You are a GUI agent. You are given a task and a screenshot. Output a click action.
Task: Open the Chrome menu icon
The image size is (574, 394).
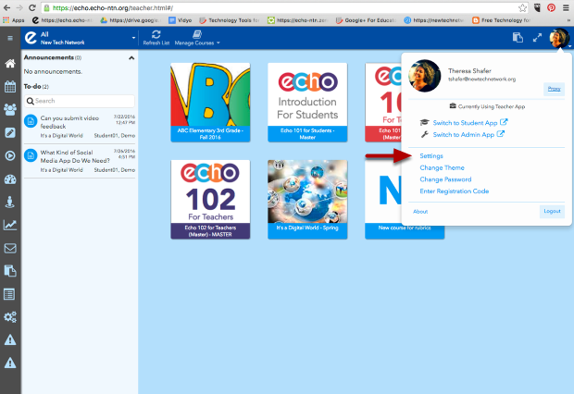click(566, 7)
